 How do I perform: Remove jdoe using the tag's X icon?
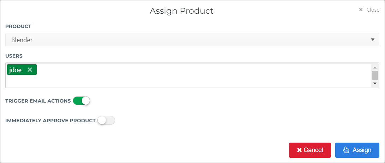point(30,70)
